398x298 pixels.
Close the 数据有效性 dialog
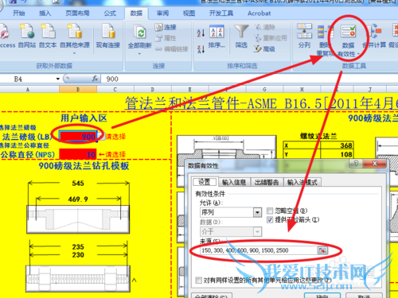tap(374, 164)
